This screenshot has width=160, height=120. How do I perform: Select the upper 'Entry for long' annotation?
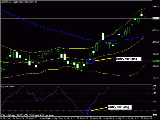[x=129, y=59]
